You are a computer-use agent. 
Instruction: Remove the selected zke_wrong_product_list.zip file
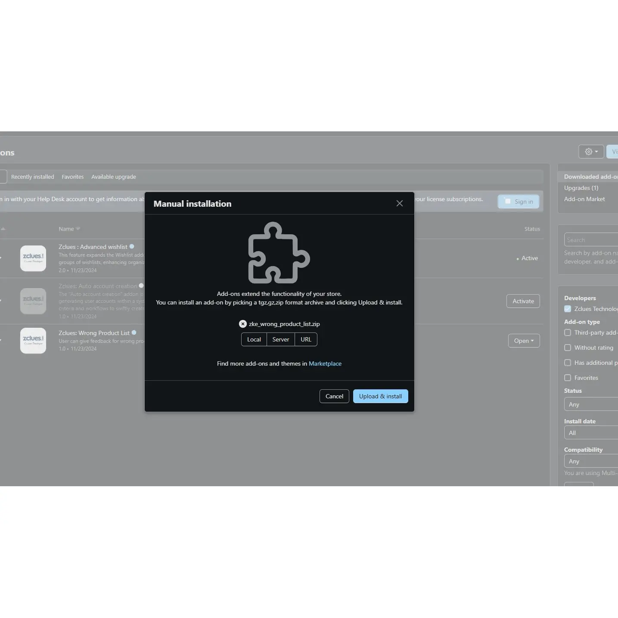(x=243, y=324)
